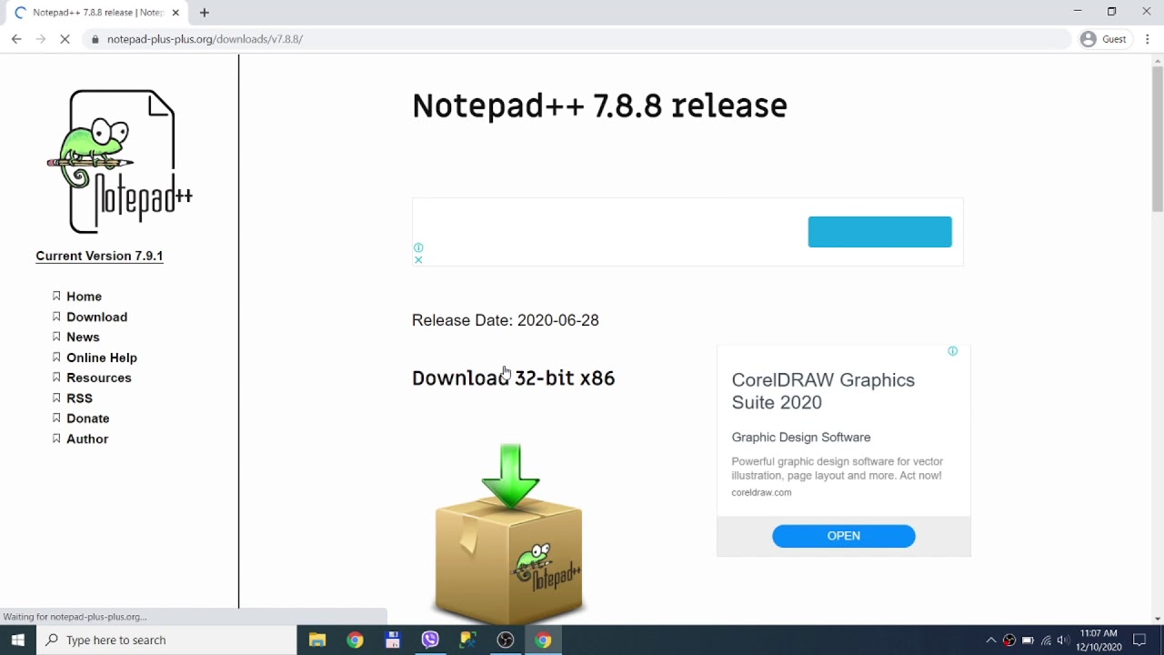Open File Explorer from the taskbar
This screenshot has width=1164, height=655.
[317, 640]
